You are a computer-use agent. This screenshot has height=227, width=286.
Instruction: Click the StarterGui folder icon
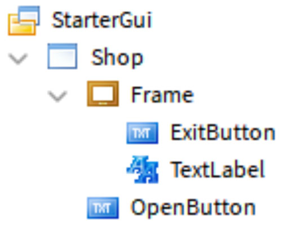[x=24, y=20]
